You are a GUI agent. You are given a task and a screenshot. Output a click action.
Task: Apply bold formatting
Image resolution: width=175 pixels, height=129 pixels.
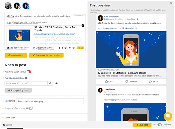click(x=60, y=48)
